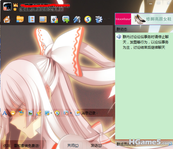This screenshot has height=149, width=173.
Task: Click the group avatar picture
Action: (x=7, y=6)
